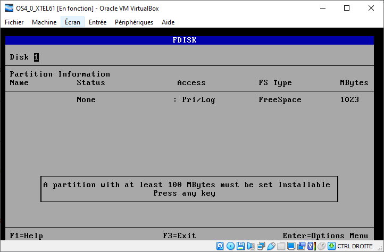Screen dimensions: 384x252
Task: Click the virtual display monitor icon
Action: click(291, 246)
